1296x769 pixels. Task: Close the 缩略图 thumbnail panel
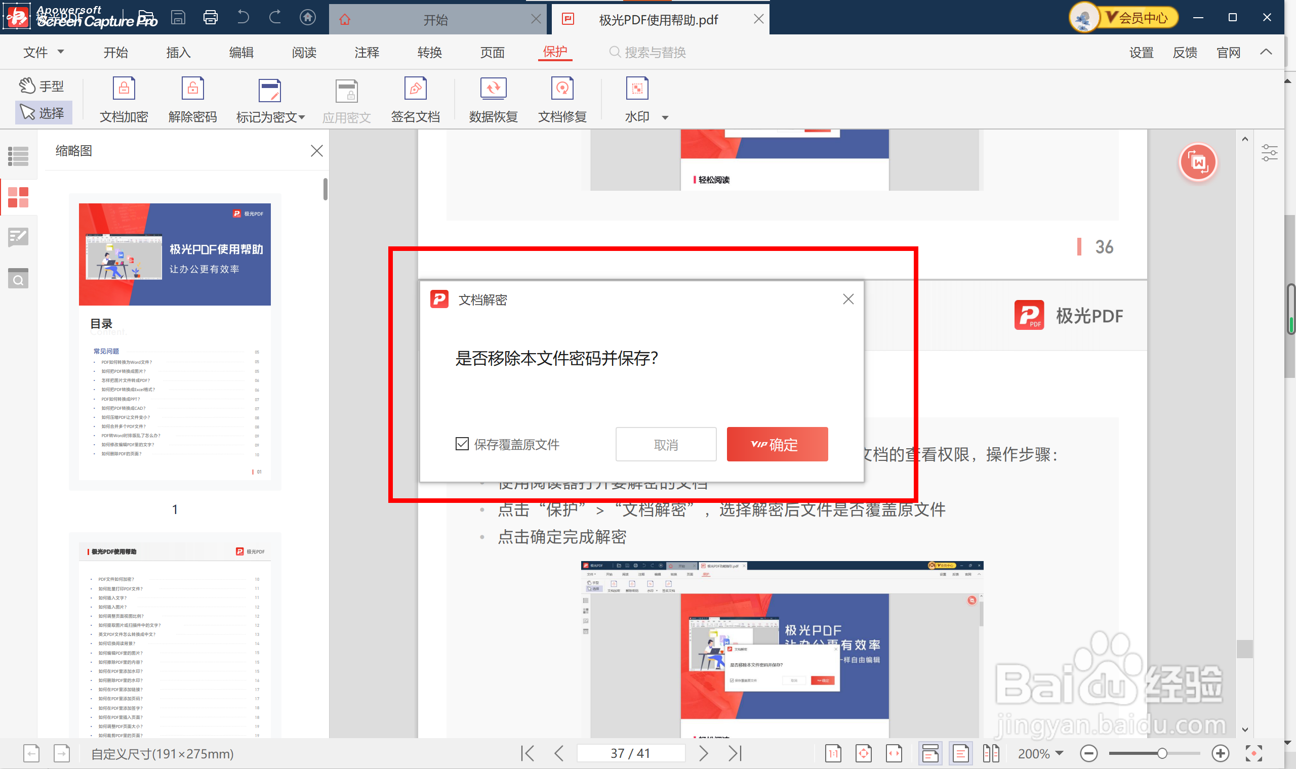coord(317,151)
